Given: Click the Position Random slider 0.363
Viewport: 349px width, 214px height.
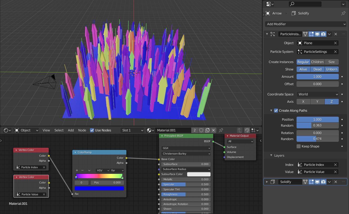Looking at the screenshot, I should 318,125.
